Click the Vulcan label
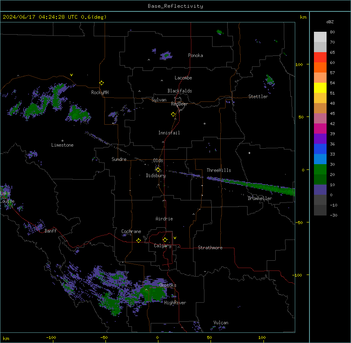Image resolution: width=351 pixels, height=343 pixels. pos(221,323)
